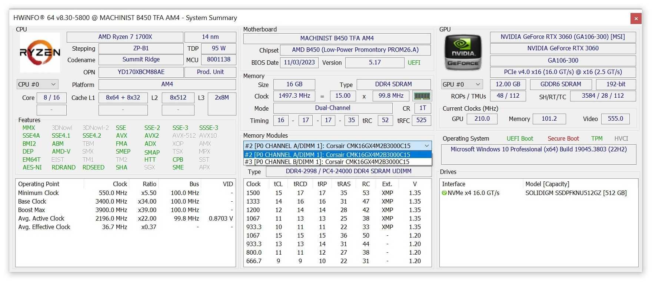
Task: Click the green memory module icon
Action: tap(422, 96)
